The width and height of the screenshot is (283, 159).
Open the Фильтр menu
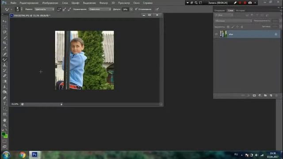click(x=103, y=3)
